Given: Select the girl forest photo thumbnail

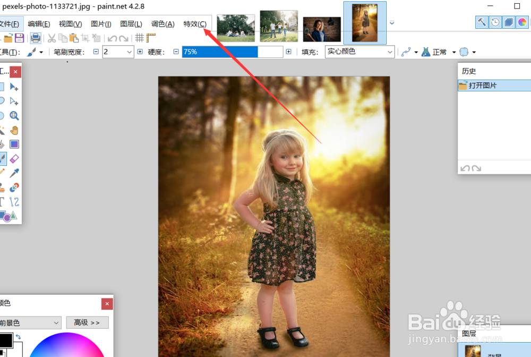Looking at the screenshot, I should pos(365,23).
